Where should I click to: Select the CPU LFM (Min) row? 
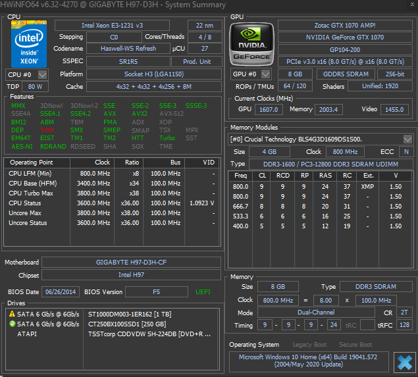[x=112, y=174]
